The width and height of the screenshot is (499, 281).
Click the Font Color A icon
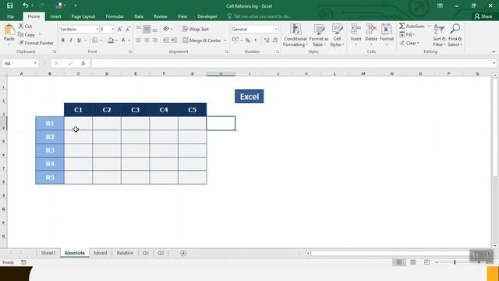click(x=123, y=41)
